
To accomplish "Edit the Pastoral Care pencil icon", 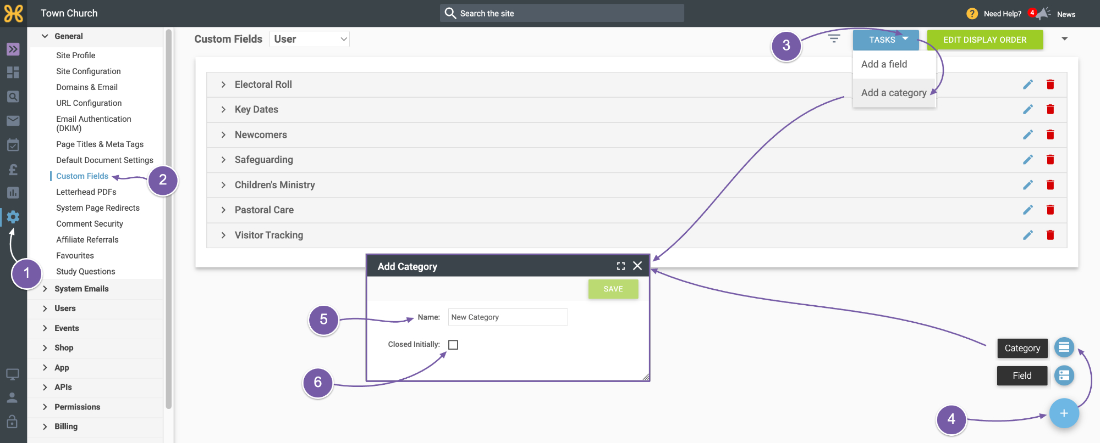I will (x=1028, y=210).
